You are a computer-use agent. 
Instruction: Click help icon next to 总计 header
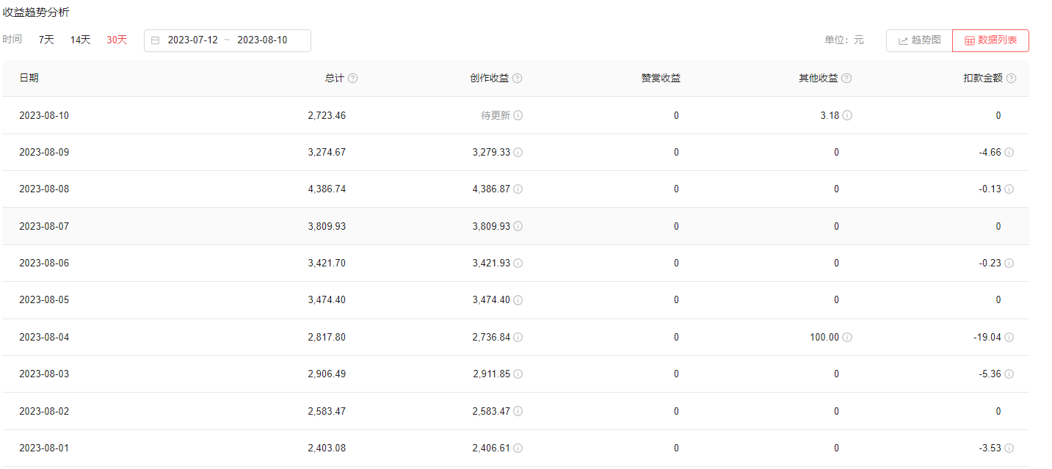click(x=353, y=79)
